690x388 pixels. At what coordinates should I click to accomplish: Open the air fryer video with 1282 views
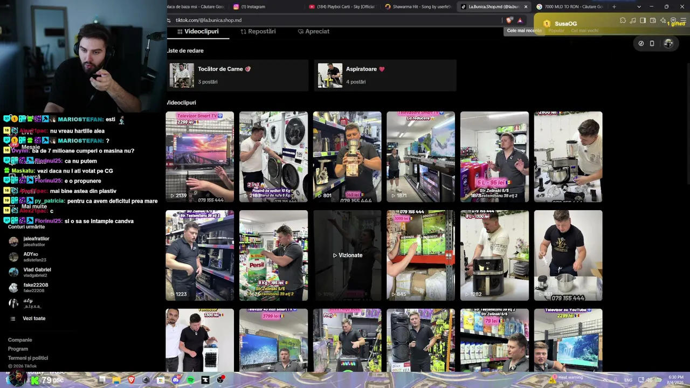click(494, 255)
